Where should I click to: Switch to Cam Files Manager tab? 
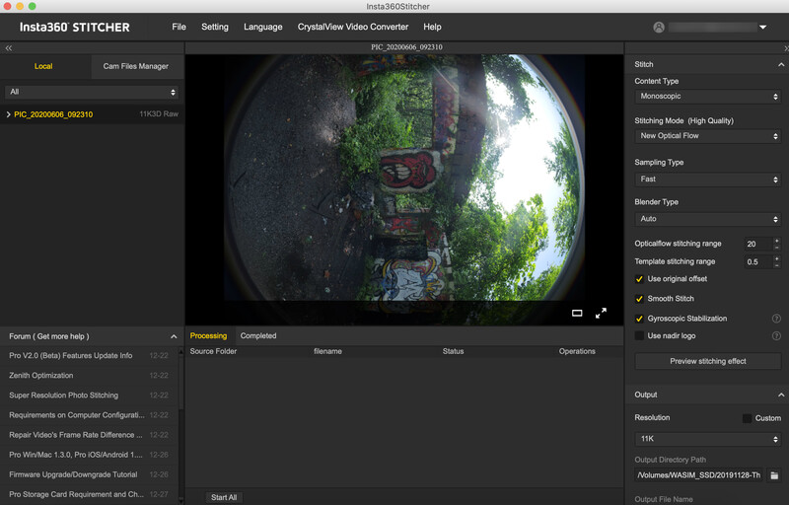pyautogui.click(x=136, y=66)
